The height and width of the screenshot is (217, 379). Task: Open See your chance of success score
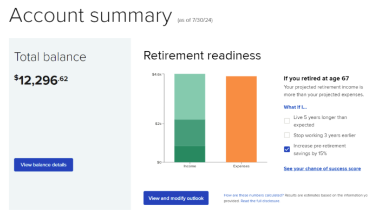322,169
